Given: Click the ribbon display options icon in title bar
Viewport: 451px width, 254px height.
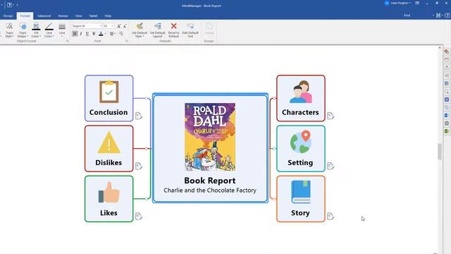Looking at the screenshot, I should tap(417, 3).
